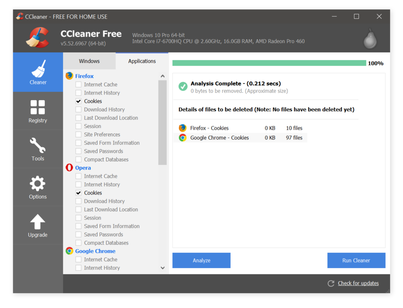This screenshot has height=308, width=403.
Task: Click the green analysis complete checkmark icon
Action: click(x=183, y=86)
